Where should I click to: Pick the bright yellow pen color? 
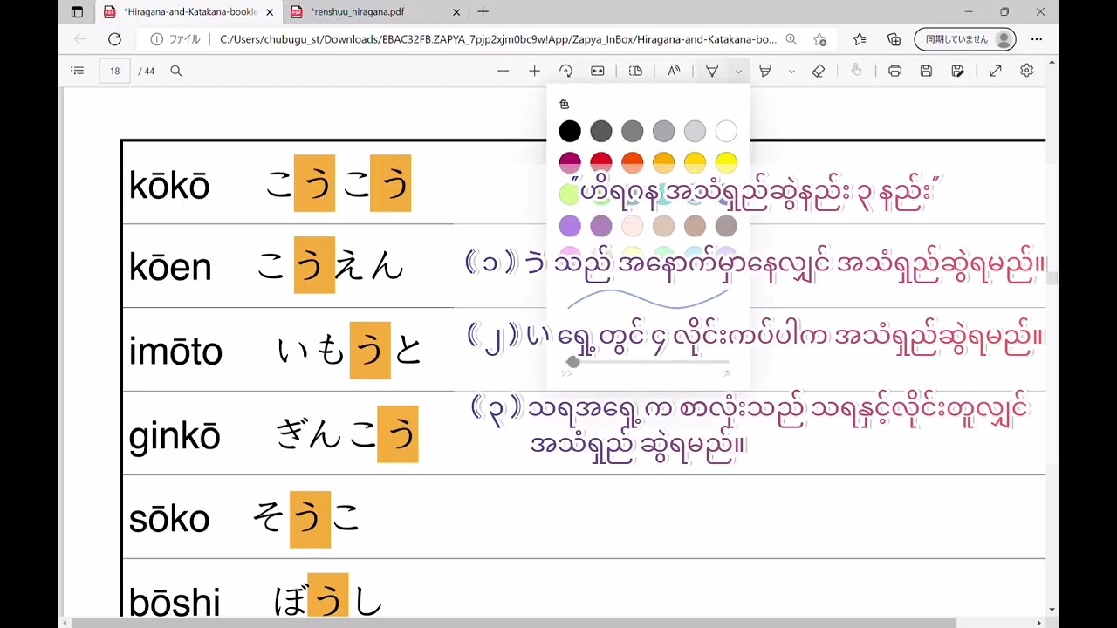726,162
